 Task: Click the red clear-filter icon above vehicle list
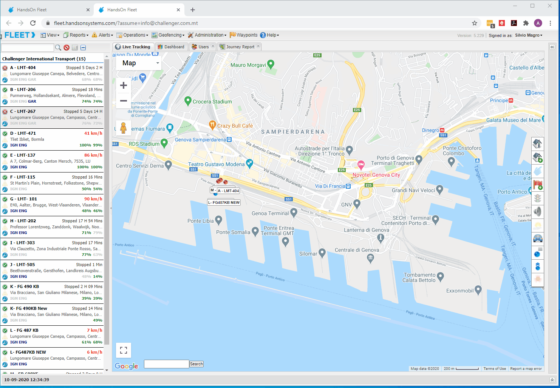click(67, 48)
